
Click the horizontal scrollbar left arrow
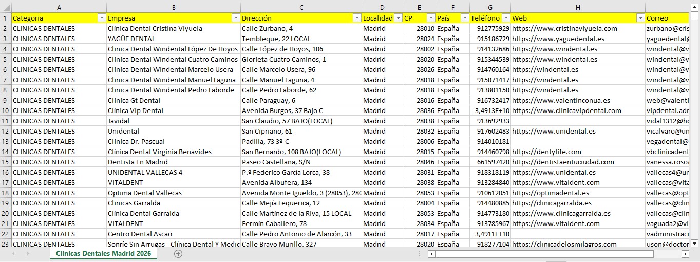[x=432, y=254]
